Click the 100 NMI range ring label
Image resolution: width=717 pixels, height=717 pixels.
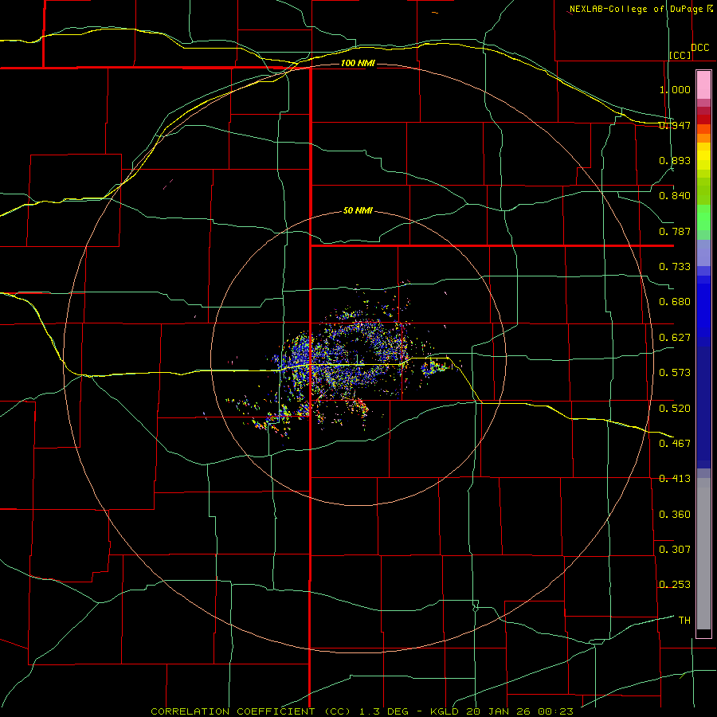358,63
